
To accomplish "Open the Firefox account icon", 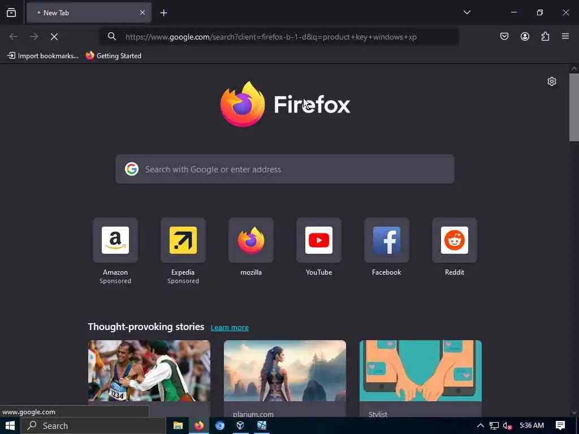I will (x=525, y=36).
